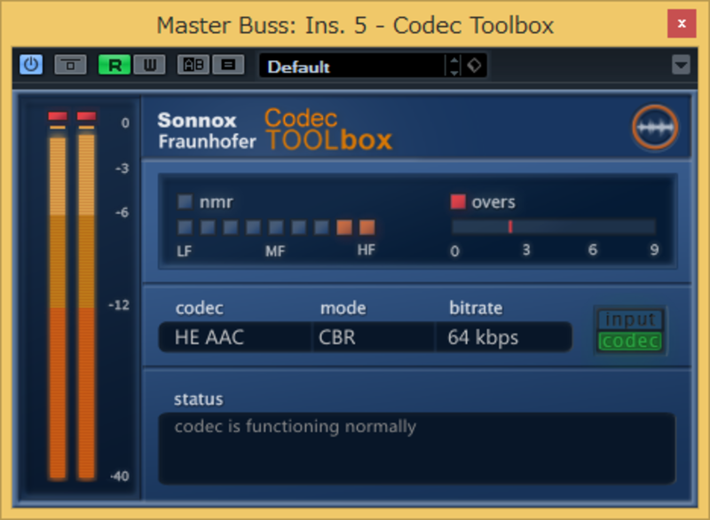The width and height of the screenshot is (710, 520).
Task: Click the copy A to B settings icon
Action: point(228,65)
